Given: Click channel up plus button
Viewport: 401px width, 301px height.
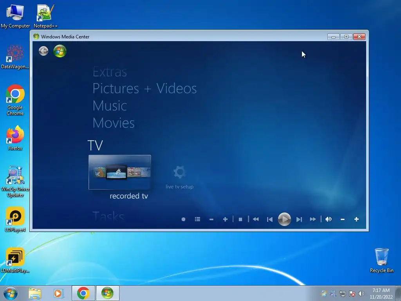Looking at the screenshot, I should [x=225, y=219].
